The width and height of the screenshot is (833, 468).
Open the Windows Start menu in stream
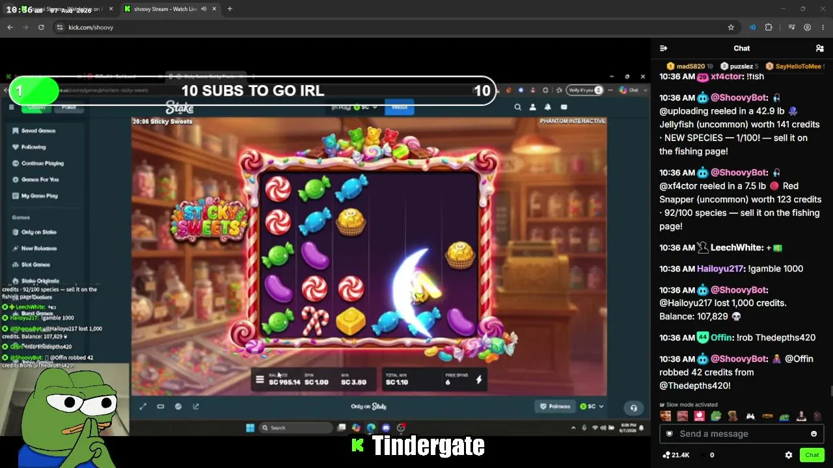point(250,428)
